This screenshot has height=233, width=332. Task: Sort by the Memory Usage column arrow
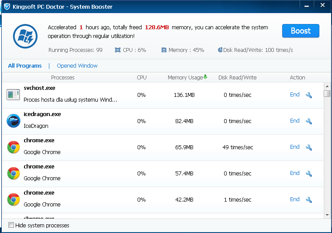[205, 77]
